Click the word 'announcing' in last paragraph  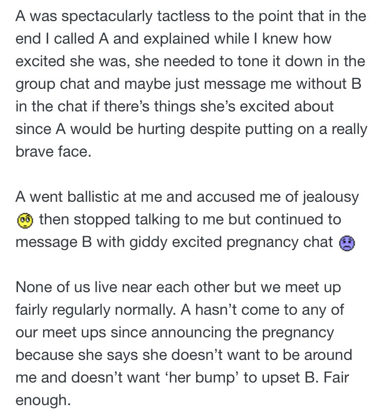[191, 333]
